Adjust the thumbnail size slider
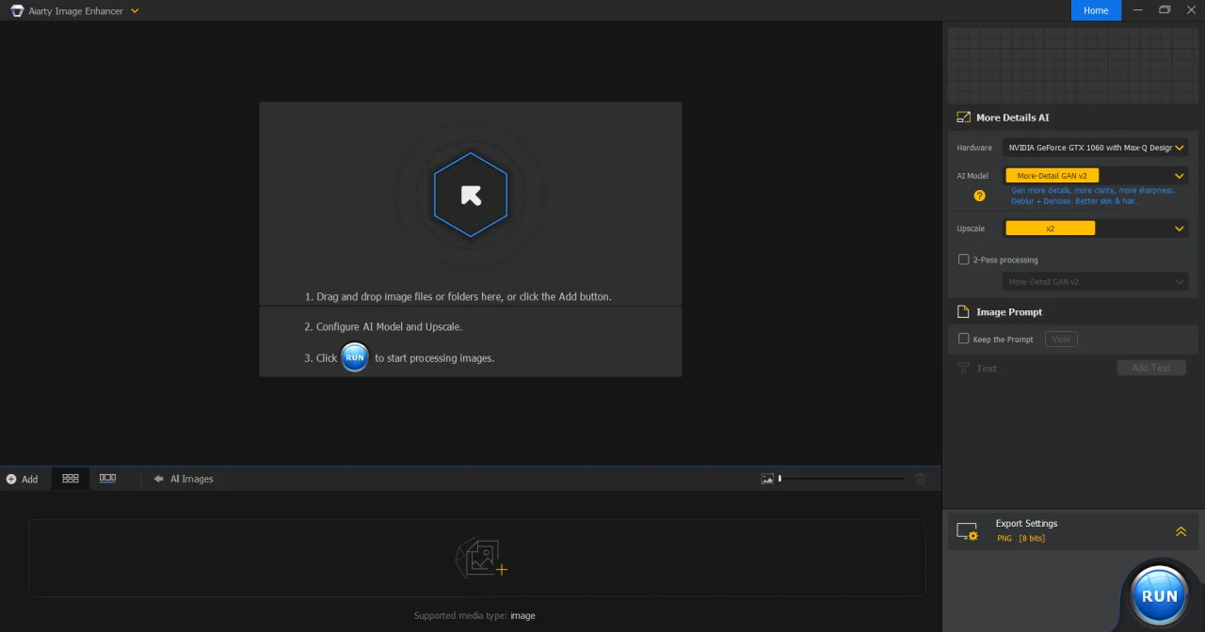 pos(842,479)
